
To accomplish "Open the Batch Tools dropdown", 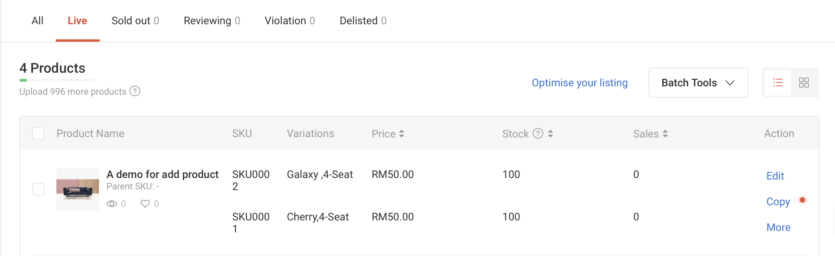I will [698, 83].
